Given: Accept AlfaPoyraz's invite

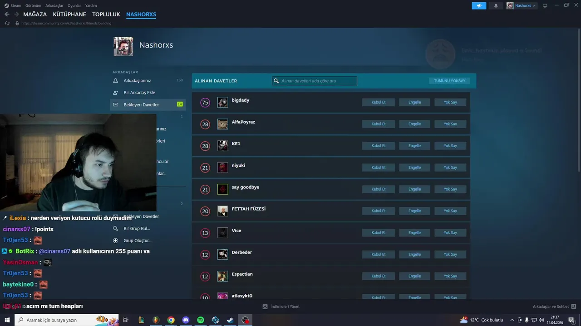Looking at the screenshot, I should (x=379, y=124).
